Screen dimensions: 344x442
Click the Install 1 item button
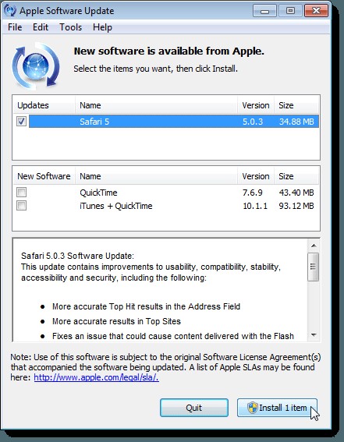click(x=277, y=408)
